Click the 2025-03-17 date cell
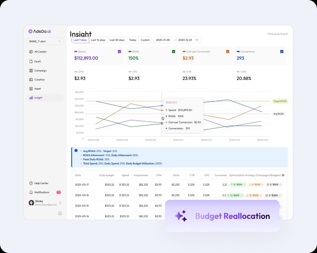Viewport: 317px width, 253px height. tap(82, 185)
